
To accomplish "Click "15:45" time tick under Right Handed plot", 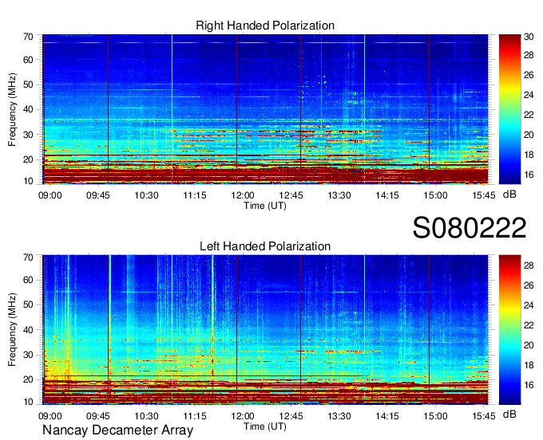I will click(x=484, y=195).
